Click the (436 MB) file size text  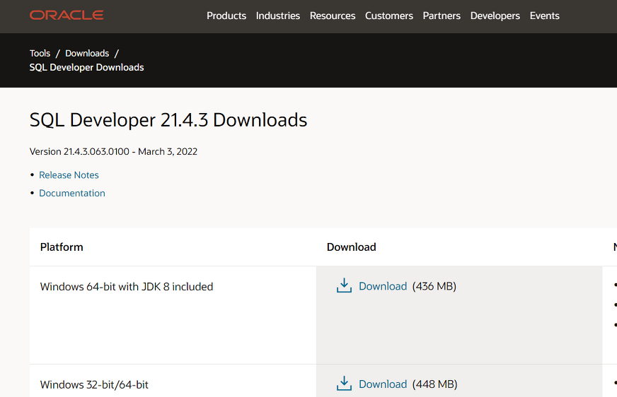click(434, 286)
